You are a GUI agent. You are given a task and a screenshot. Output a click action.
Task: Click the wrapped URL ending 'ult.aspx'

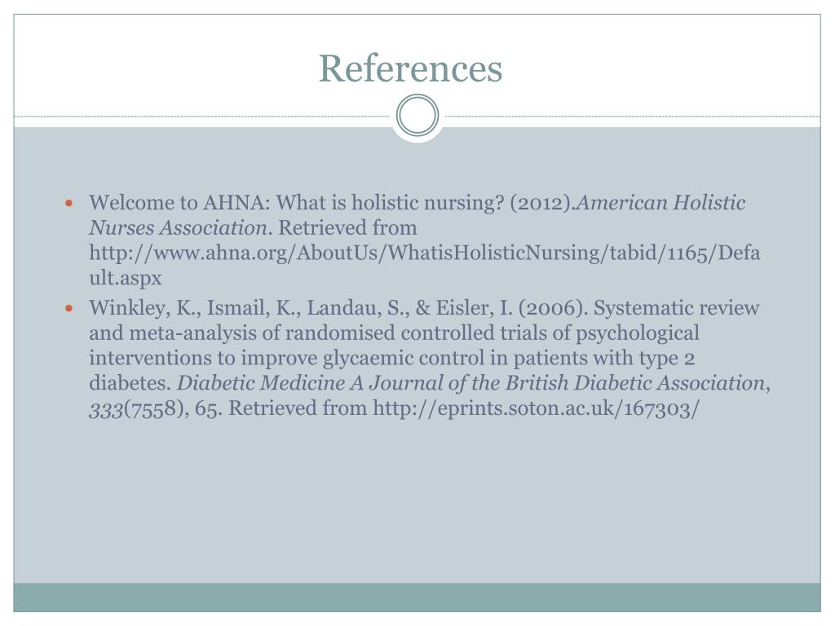(x=125, y=278)
